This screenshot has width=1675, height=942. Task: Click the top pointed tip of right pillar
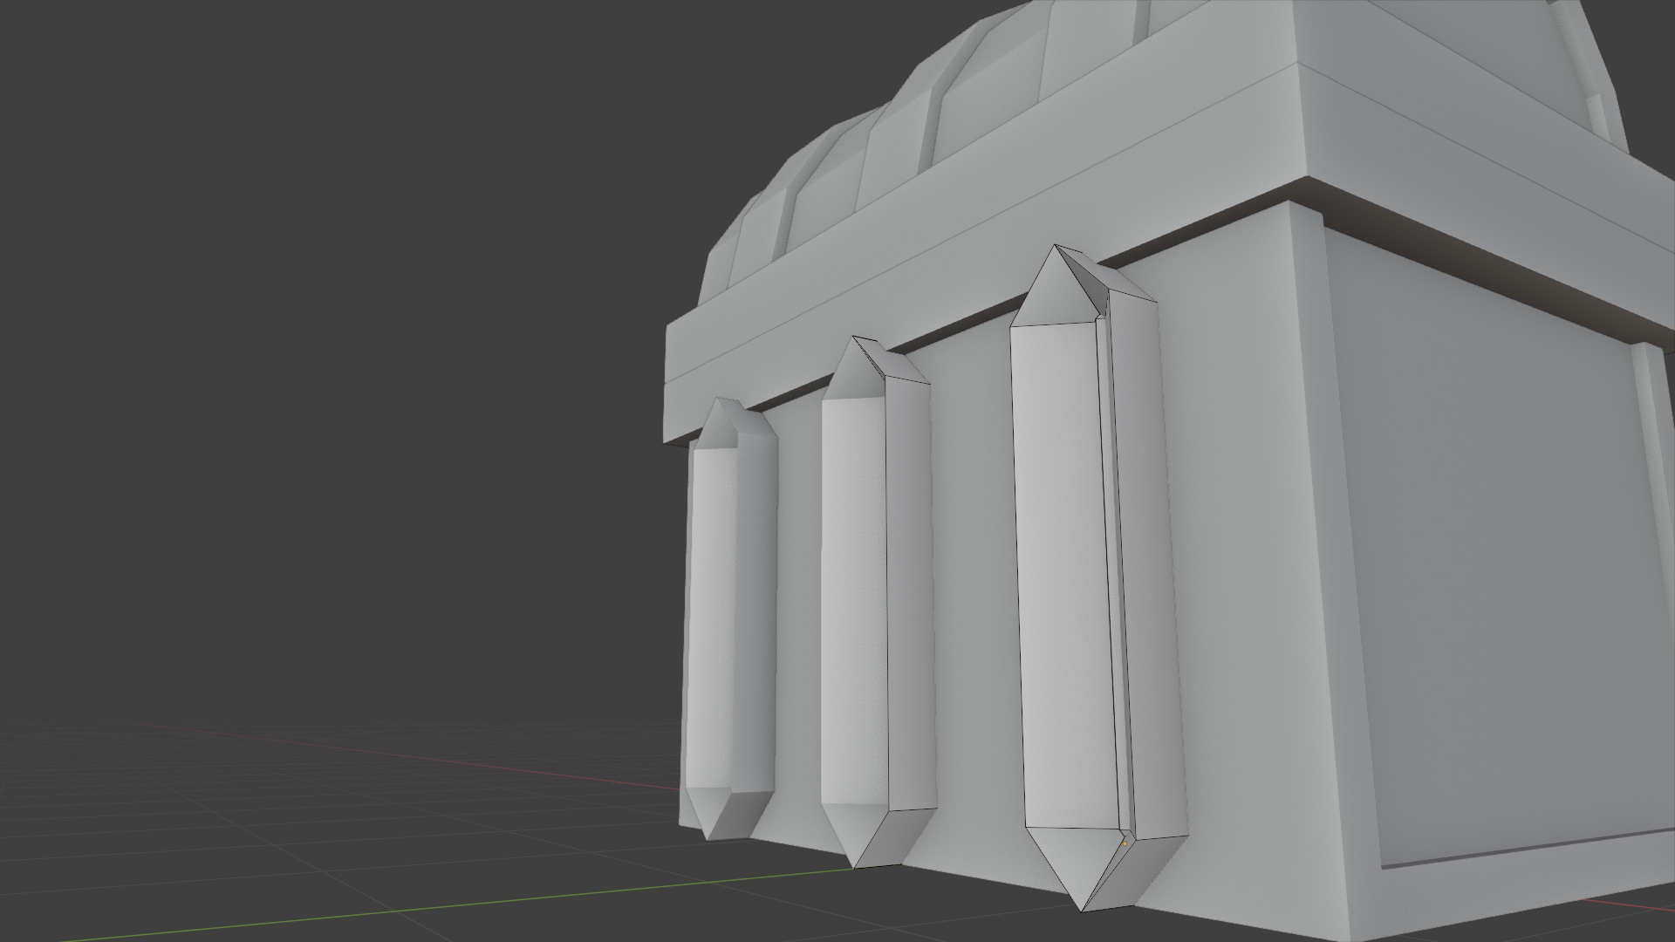pos(1056,247)
